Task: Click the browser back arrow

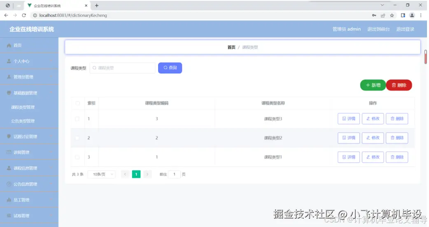Action: click(6, 15)
